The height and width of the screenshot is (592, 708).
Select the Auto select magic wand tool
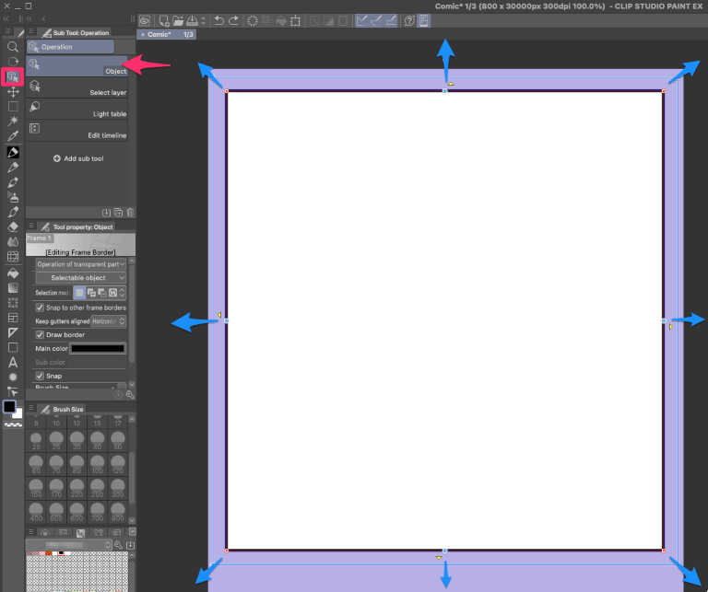pos(13,121)
